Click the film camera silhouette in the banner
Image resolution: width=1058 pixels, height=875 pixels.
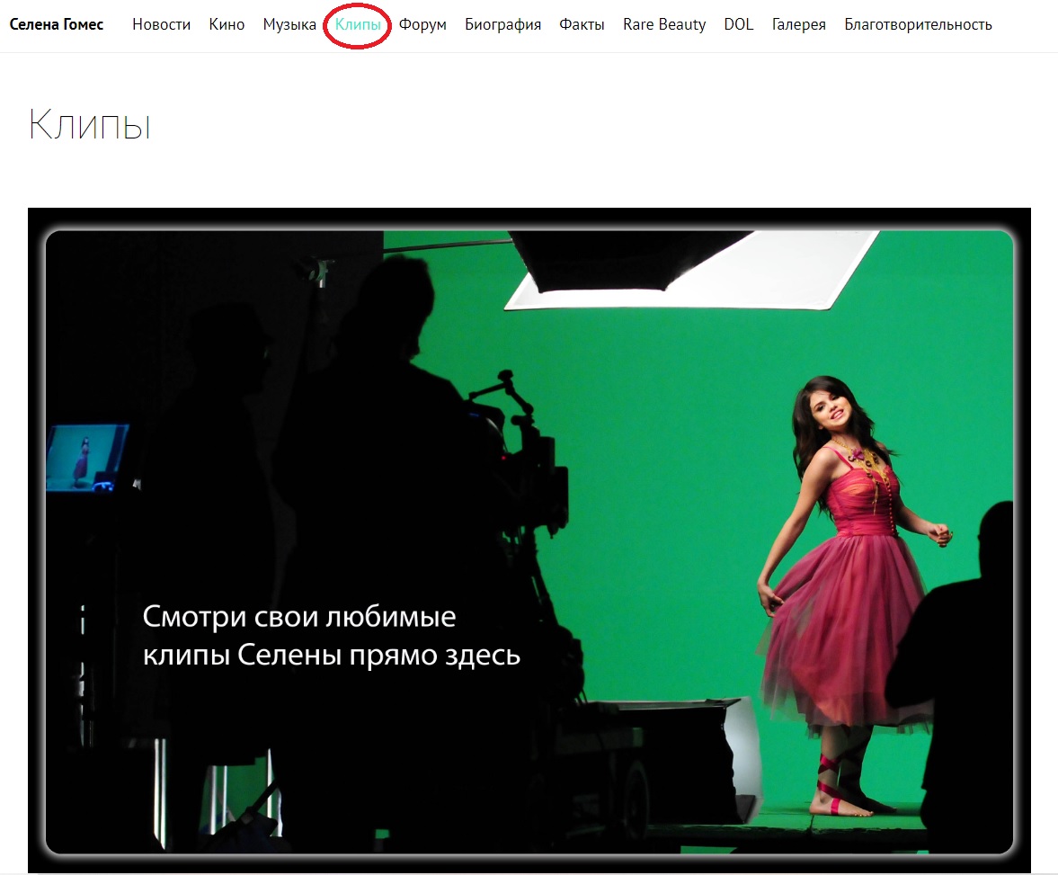pos(521,450)
